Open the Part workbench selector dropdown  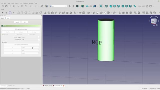click(58, 6)
